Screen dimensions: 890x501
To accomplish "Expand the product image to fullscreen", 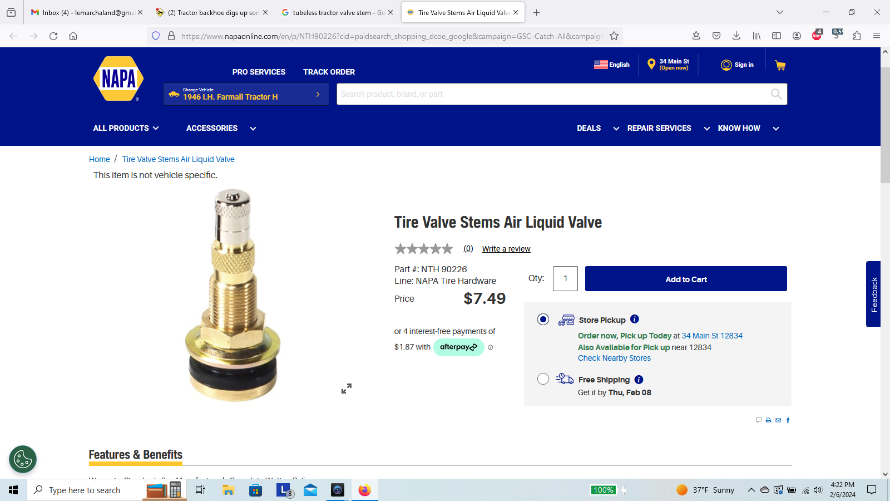I will pyautogui.click(x=347, y=389).
